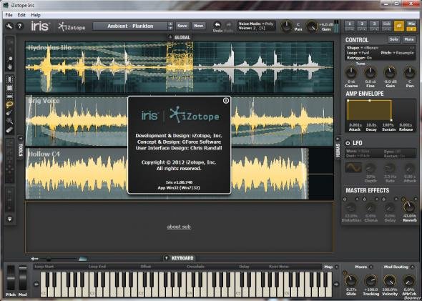Click the master Pan knob
This screenshot has width=422, height=301.
286,26
